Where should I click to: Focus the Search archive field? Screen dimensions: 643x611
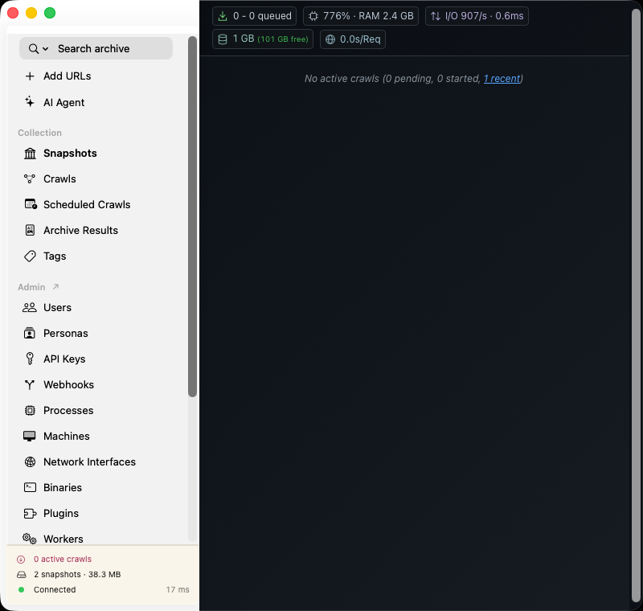click(x=96, y=49)
